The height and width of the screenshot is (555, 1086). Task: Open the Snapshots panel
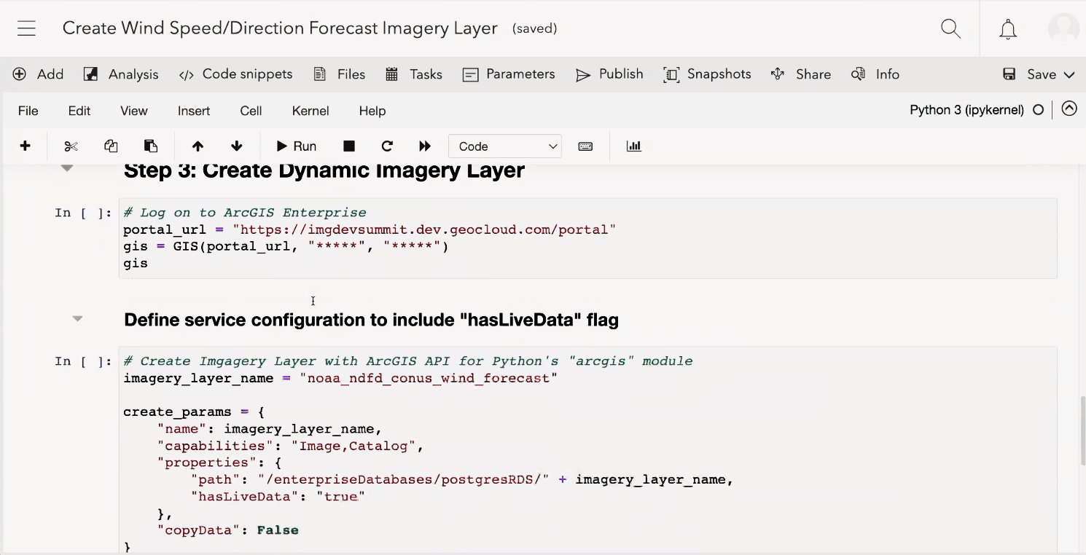[x=707, y=74]
